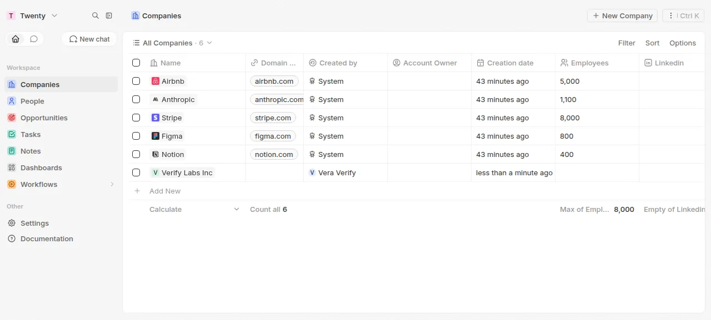711x320 pixels.
Task: Open the All Companies view dropdown
Action: tap(172, 43)
